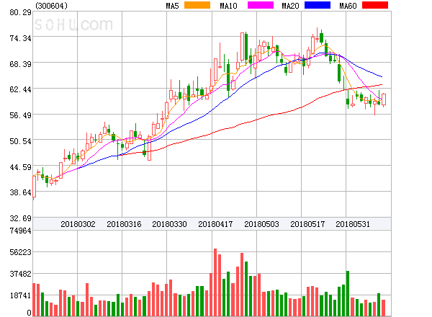The height and width of the screenshot is (317, 432).
Task: Click the 20180517 date label
Action: pos(307,224)
